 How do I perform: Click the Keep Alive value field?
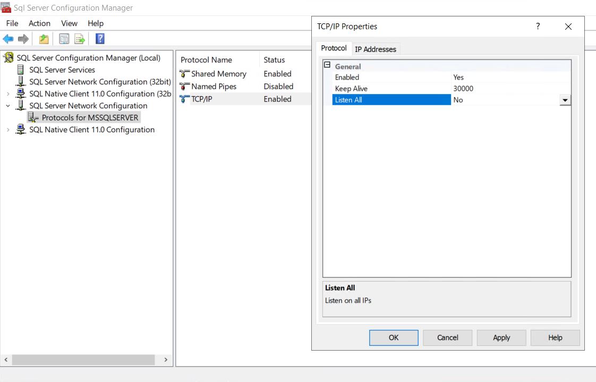click(x=510, y=89)
